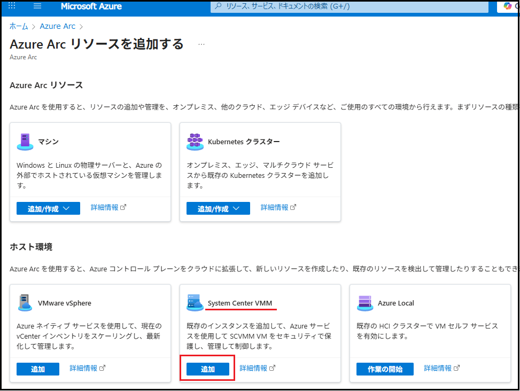Click the マシン server icon
Screen dimensions: 520x391
point(24,142)
